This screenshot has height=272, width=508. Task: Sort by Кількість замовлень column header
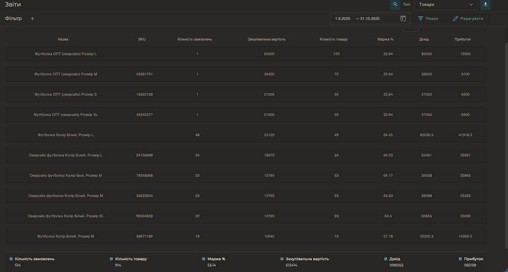195,39
